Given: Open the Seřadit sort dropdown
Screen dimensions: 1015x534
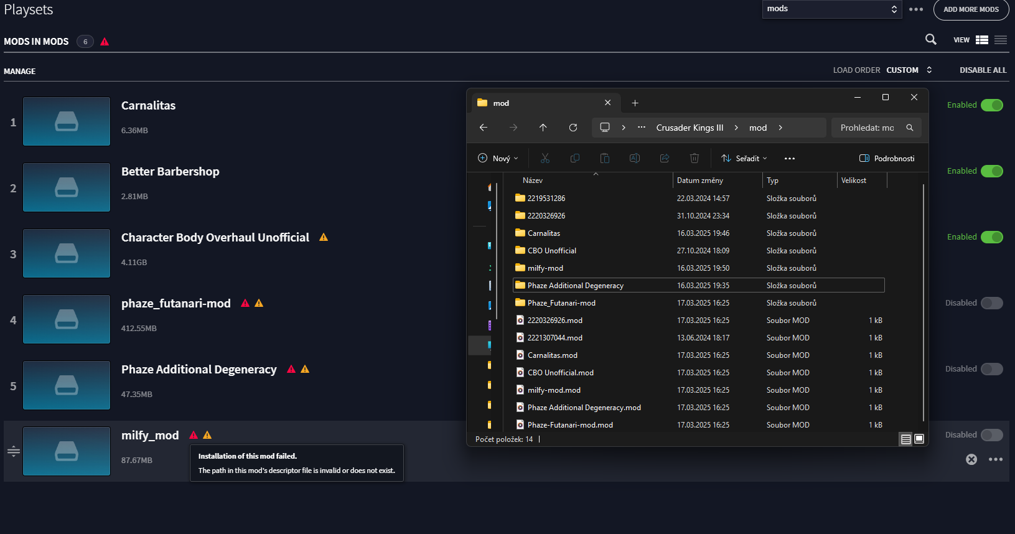Looking at the screenshot, I should 744,159.
